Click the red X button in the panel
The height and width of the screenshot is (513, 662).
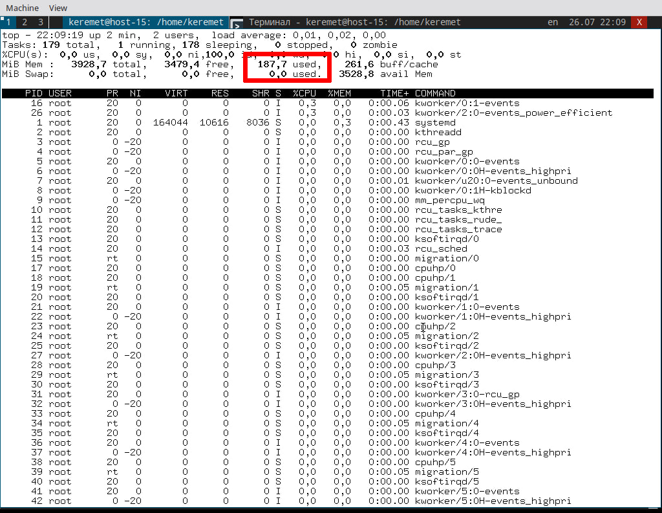(639, 22)
